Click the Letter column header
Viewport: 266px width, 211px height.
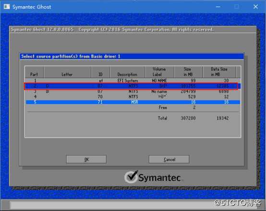pyautogui.click(x=67, y=72)
